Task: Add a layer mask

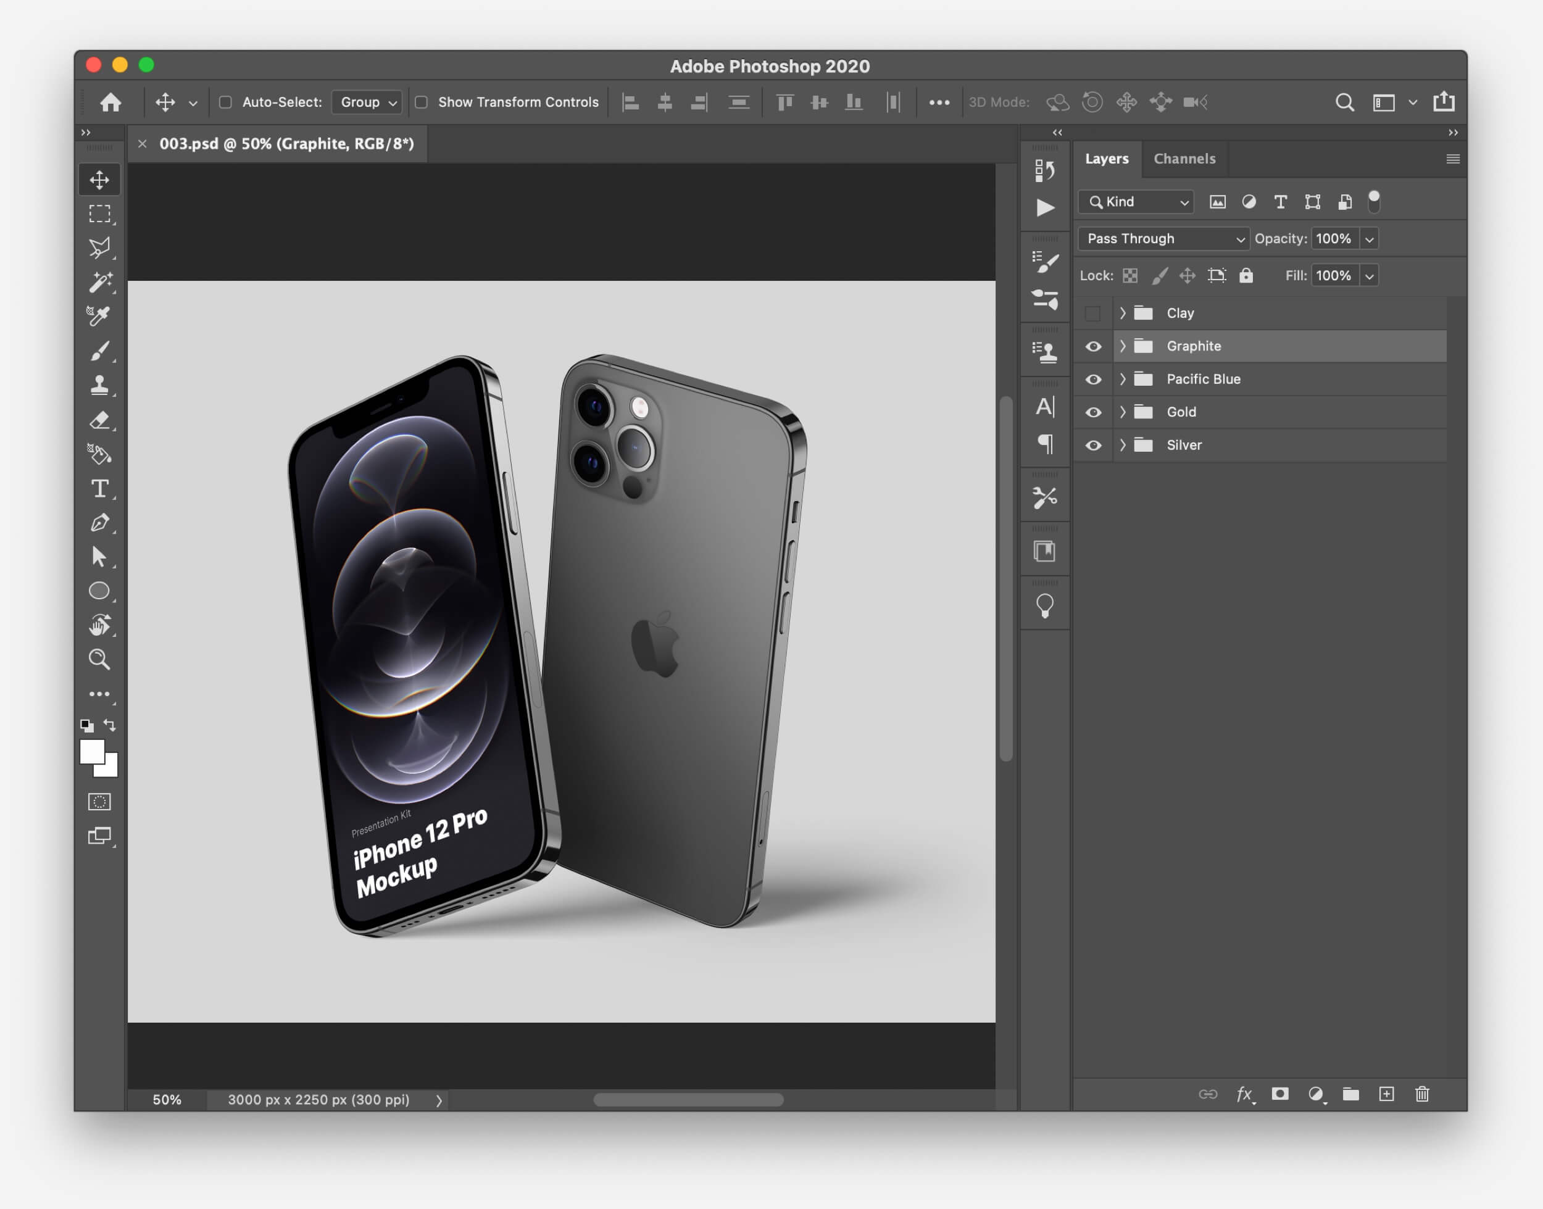Action: point(1279,1094)
